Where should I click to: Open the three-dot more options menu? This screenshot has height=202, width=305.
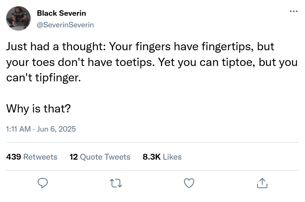(x=293, y=12)
